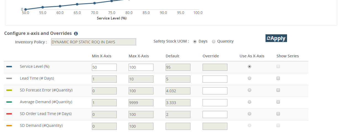Click the Apply refresh button
Image resolution: width=345 pixels, height=137 pixels.
276,38
